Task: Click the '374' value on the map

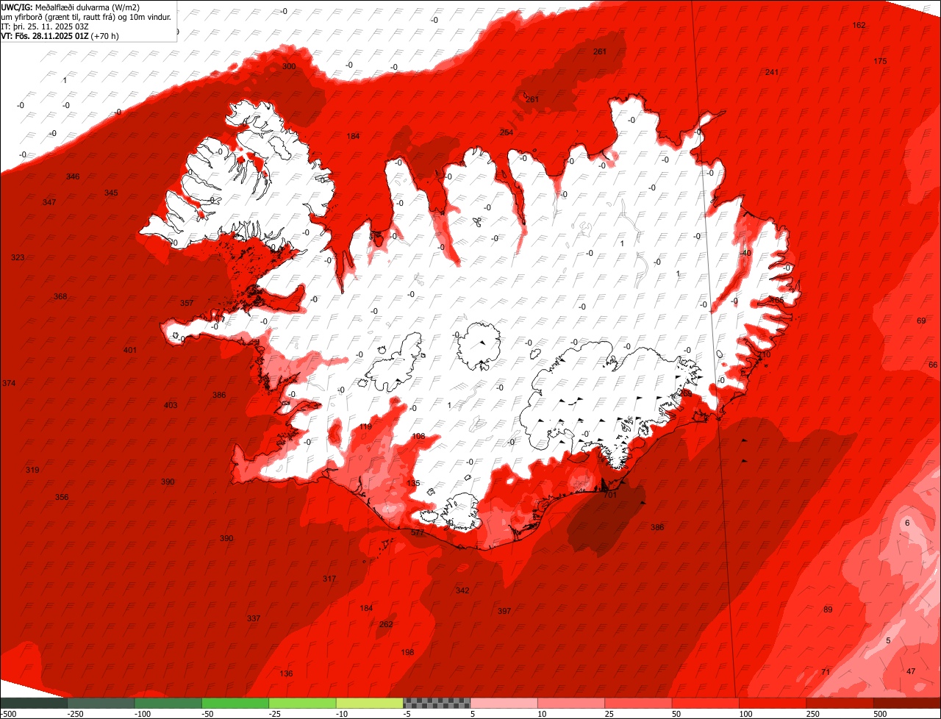Action: pos(8,384)
